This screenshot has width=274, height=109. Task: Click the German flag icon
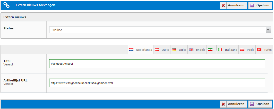click(x=174, y=50)
